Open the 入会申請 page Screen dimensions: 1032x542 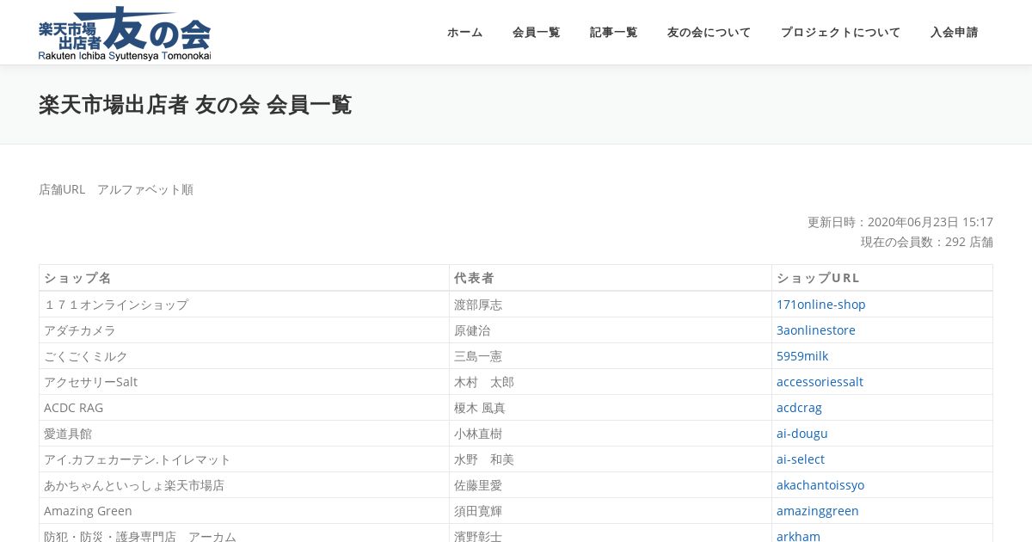pos(954,33)
